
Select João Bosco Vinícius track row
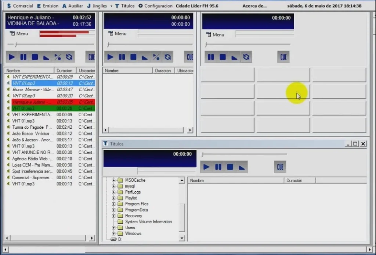50,134
